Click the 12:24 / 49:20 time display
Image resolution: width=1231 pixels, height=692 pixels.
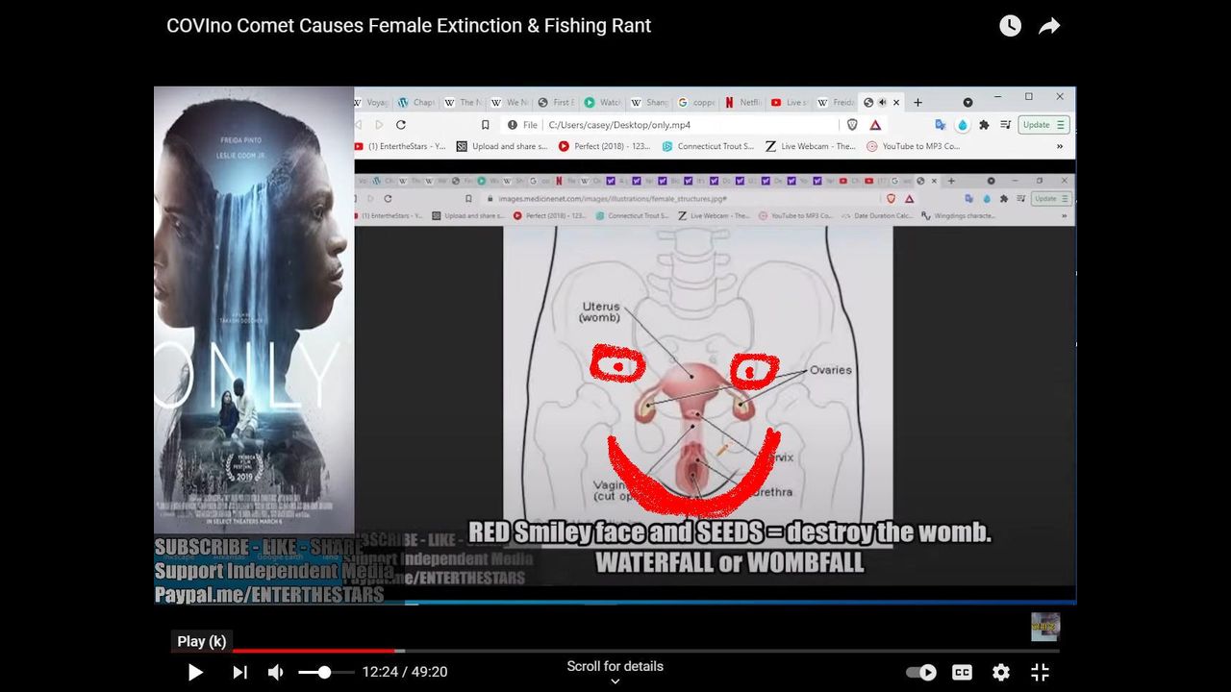point(405,673)
